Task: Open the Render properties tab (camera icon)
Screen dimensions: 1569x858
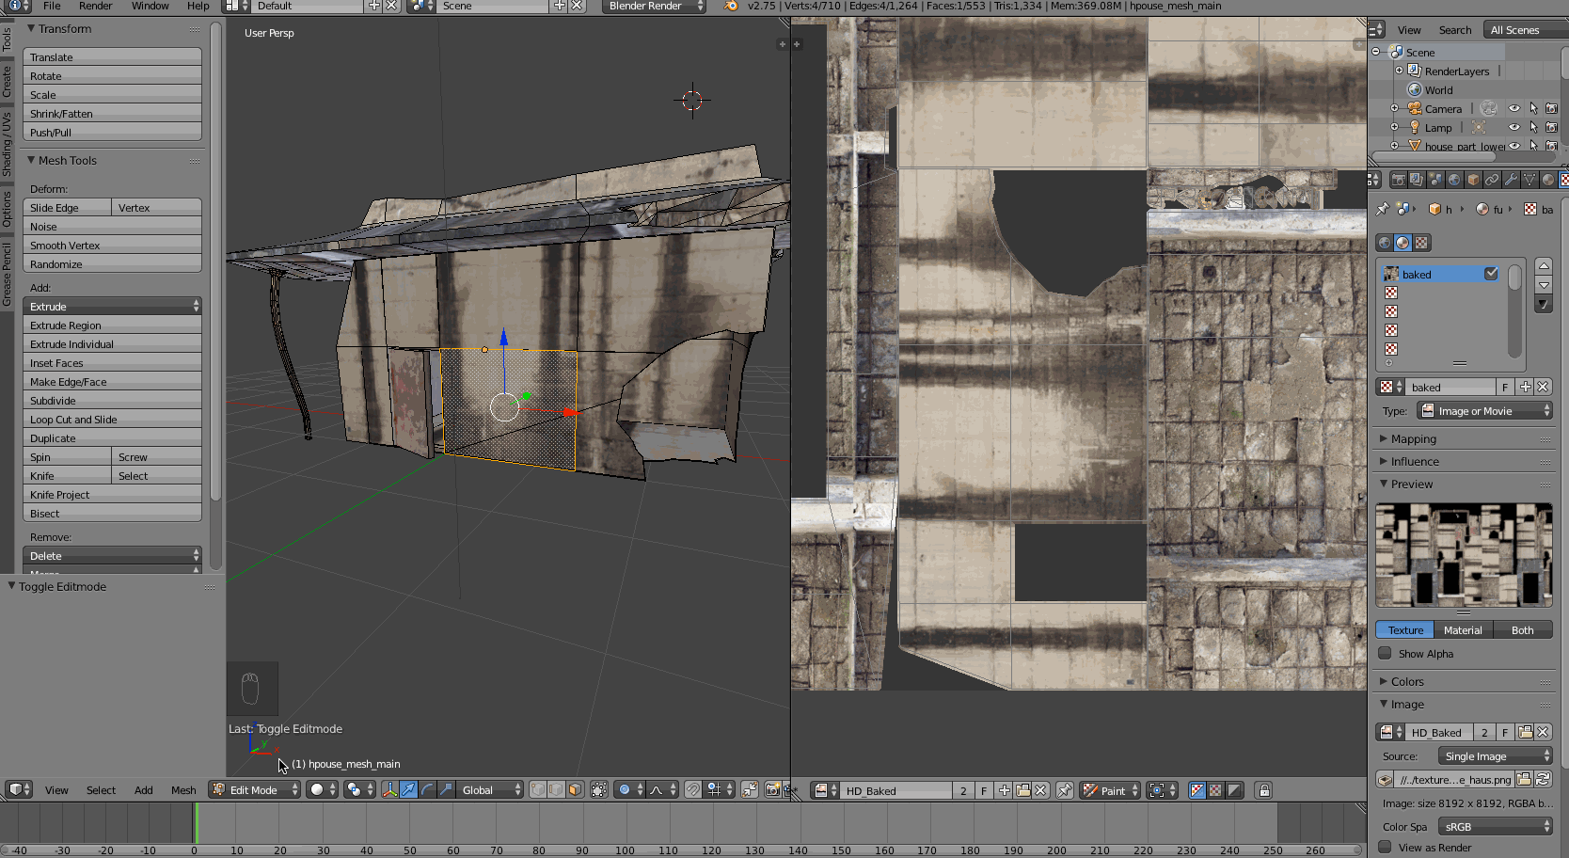Action: point(1398,179)
